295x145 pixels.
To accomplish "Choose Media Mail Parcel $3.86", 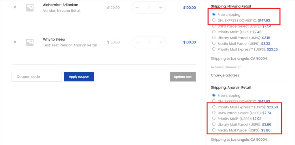I will point(213,130).
